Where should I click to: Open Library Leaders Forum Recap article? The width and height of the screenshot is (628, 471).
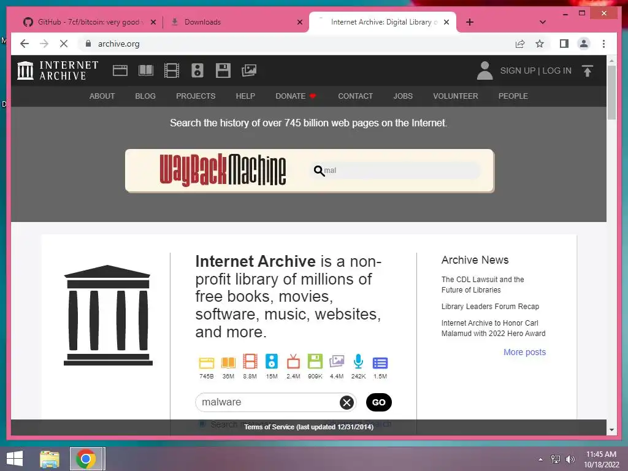pyautogui.click(x=490, y=307)
